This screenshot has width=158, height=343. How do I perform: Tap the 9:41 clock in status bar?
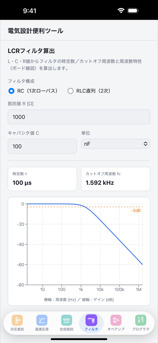30,11
